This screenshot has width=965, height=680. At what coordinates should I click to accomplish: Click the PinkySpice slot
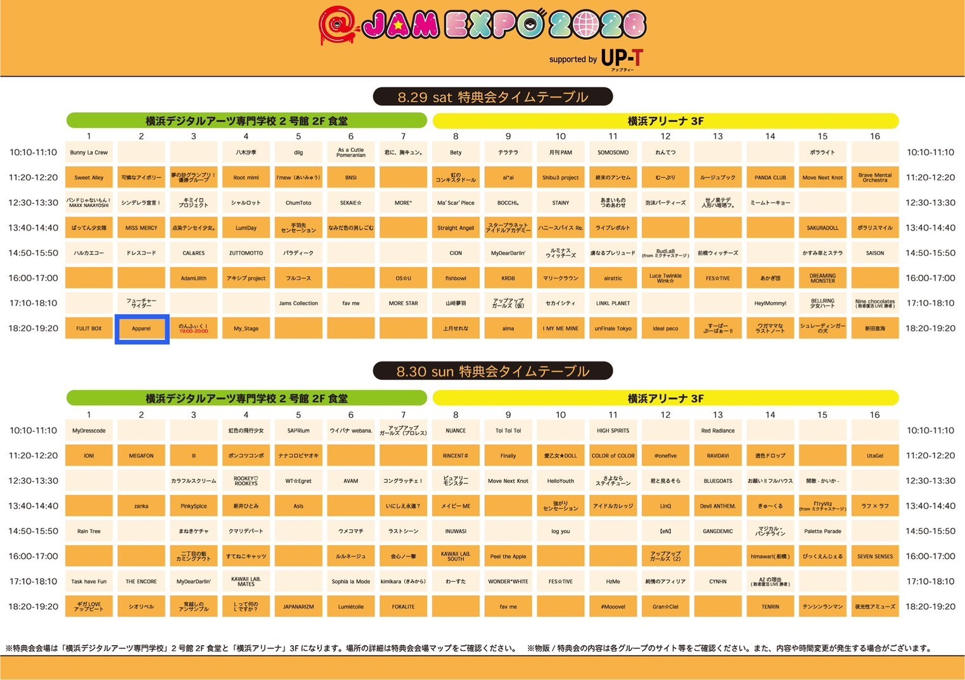[x=194, y=506]
